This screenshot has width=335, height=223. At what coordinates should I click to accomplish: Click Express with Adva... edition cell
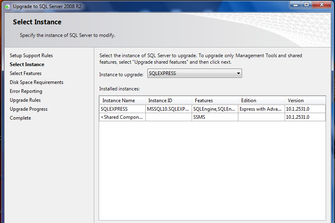point(261,109)
